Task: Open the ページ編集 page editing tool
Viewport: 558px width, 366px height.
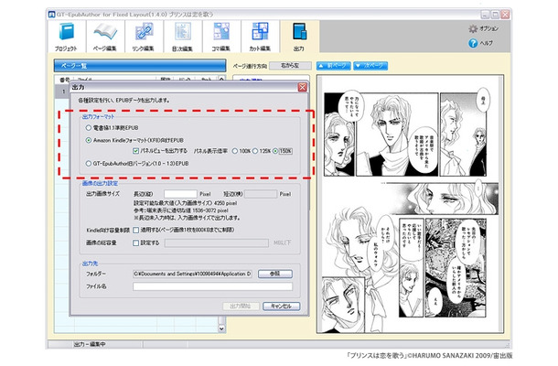Action: tap(105, 37)
